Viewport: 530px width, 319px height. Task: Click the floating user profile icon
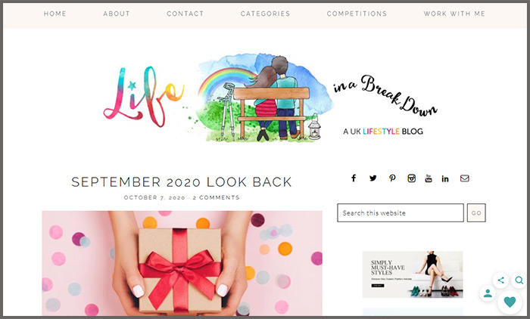click(x=488, y=293)
